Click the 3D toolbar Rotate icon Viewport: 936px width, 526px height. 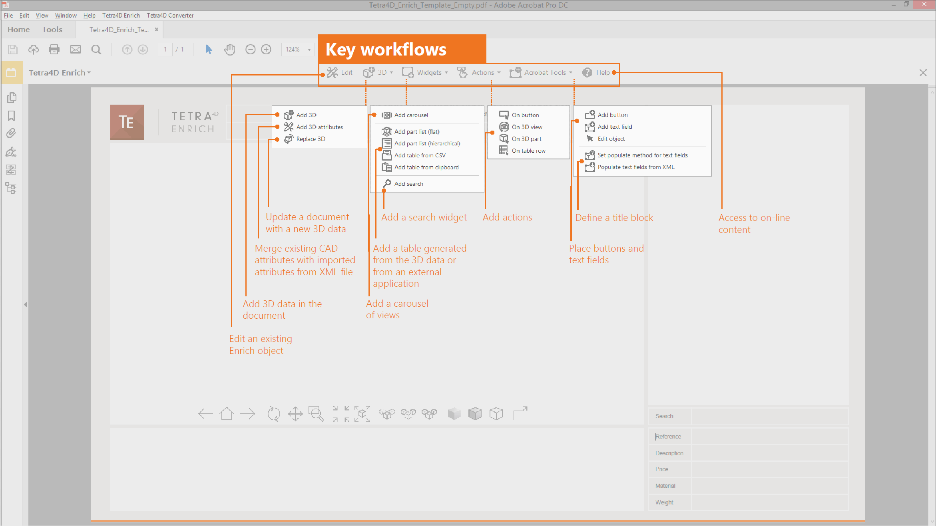coord(274,414)
